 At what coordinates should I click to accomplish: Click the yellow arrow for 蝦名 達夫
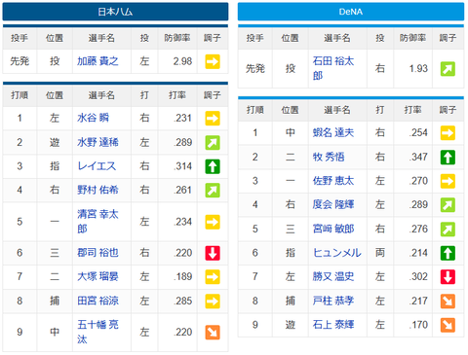point(448,133)
